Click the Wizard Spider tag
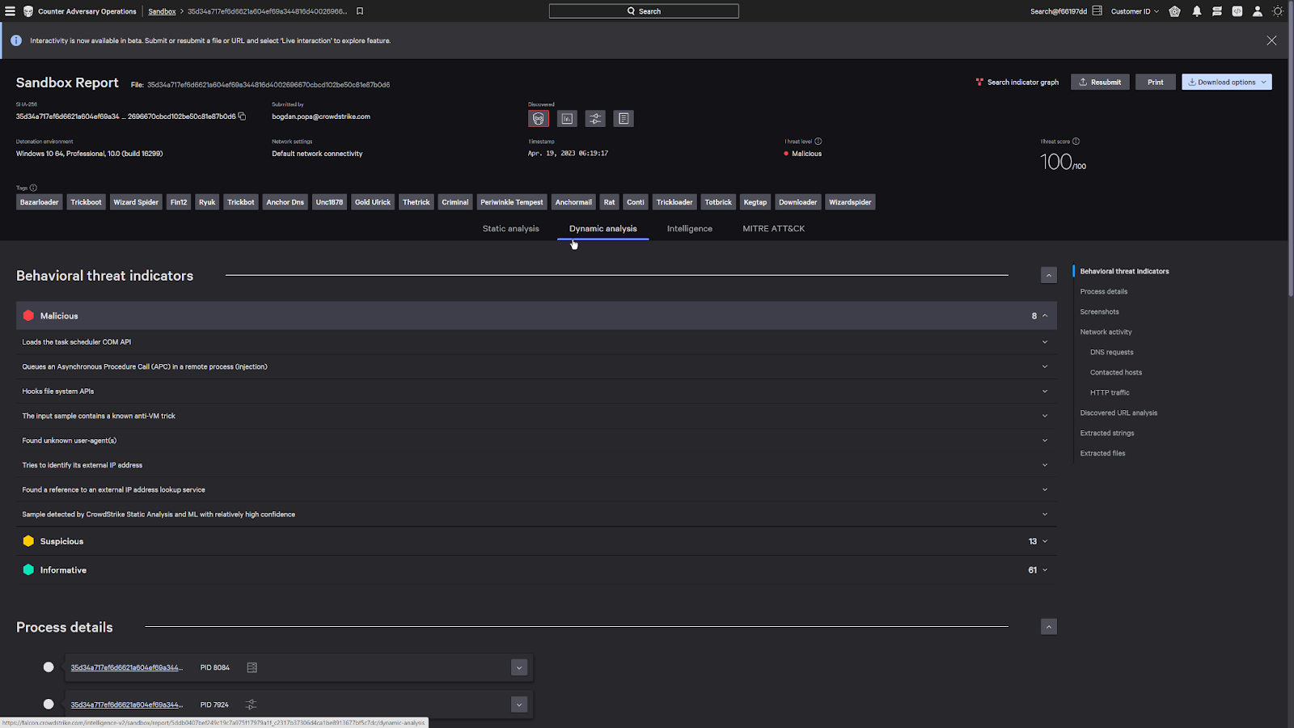 click(136, 202)
